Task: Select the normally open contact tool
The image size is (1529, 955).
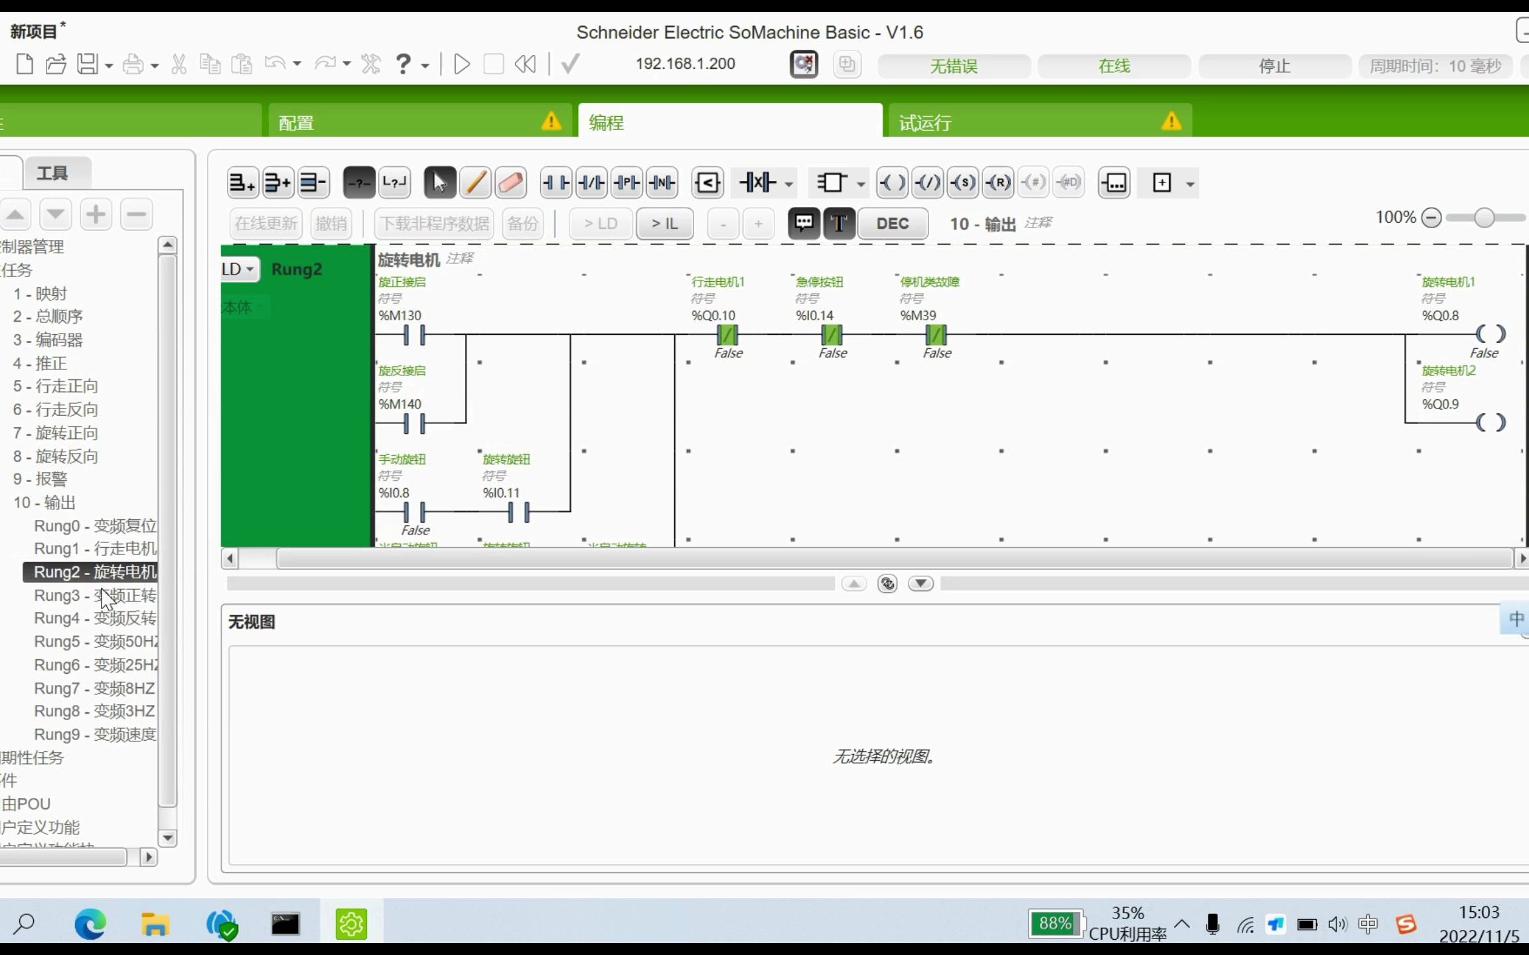Action: 555,182
